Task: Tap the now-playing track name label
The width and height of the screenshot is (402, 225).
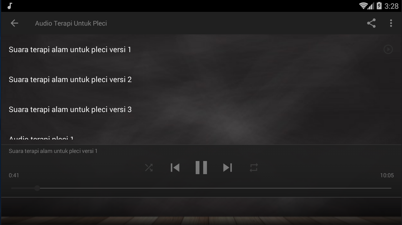Action: pos(53,151)
